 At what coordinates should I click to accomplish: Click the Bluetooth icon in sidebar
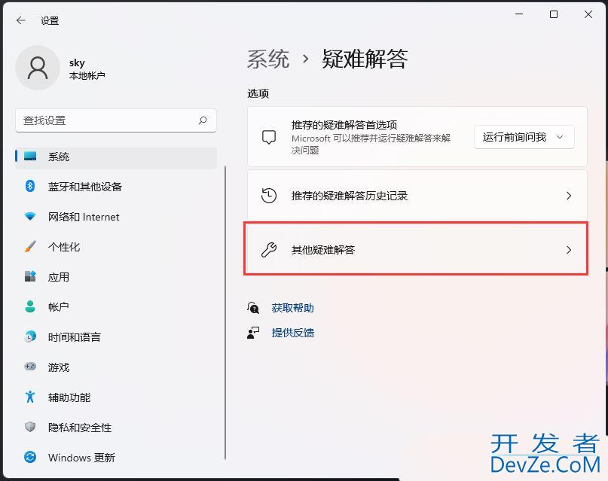point(30,186)
